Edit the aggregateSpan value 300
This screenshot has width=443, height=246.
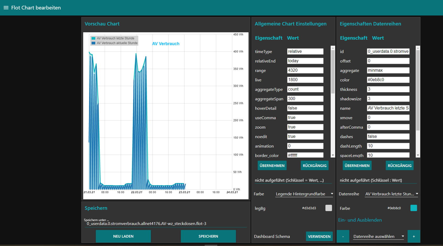[x=305, y=99]
